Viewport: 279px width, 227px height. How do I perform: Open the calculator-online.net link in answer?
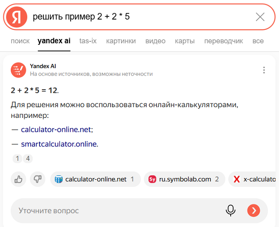[56, 129]
